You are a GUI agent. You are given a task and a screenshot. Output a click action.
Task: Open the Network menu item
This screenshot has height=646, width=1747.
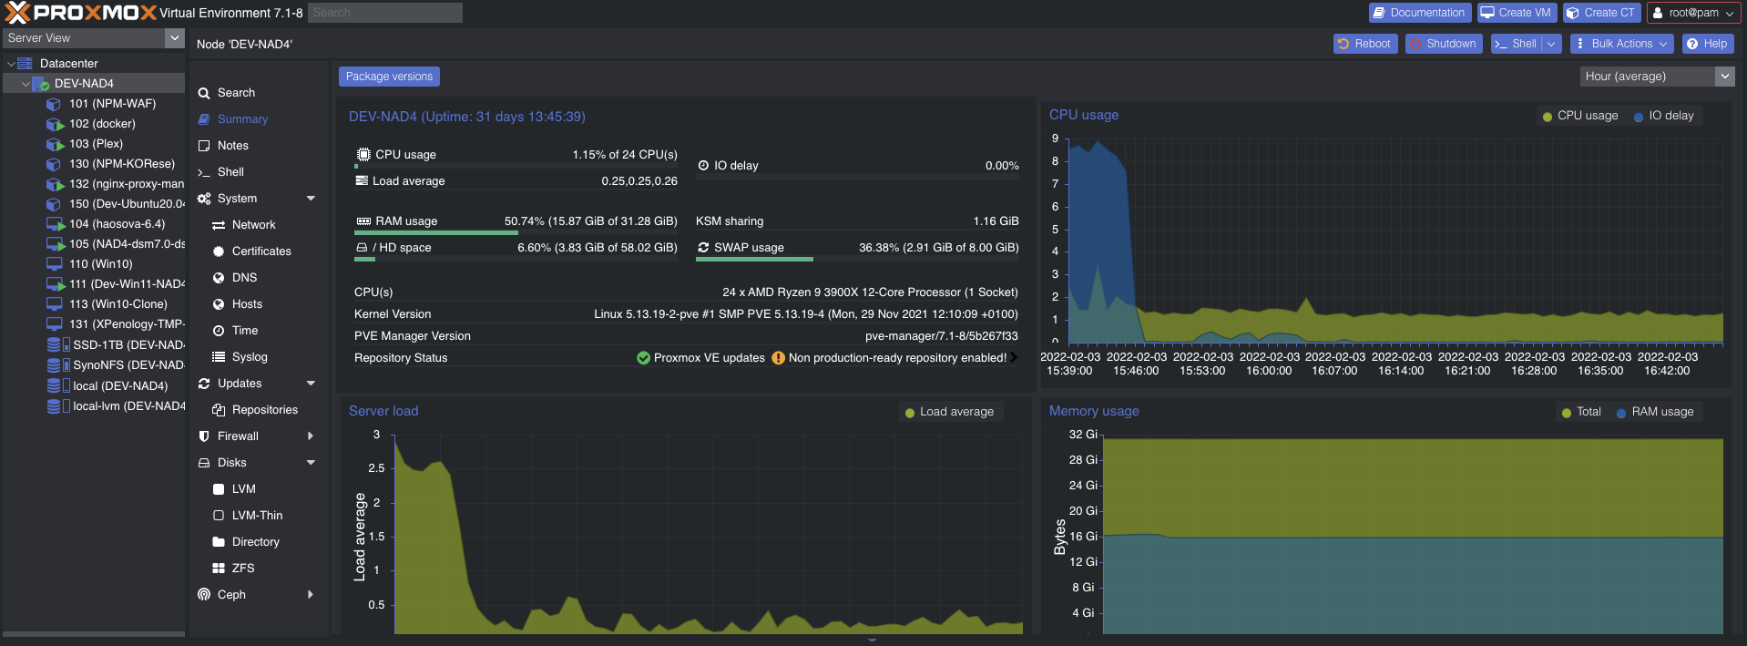tap(259, 225)
